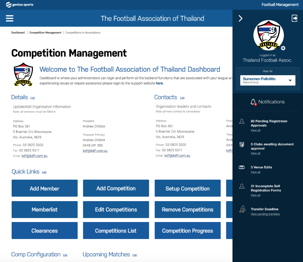Go to Competition Management breadcrumb
This screenshot has height=262, width=303.
45,33
